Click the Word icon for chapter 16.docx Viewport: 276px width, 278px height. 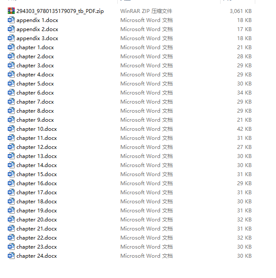point(11,183)
